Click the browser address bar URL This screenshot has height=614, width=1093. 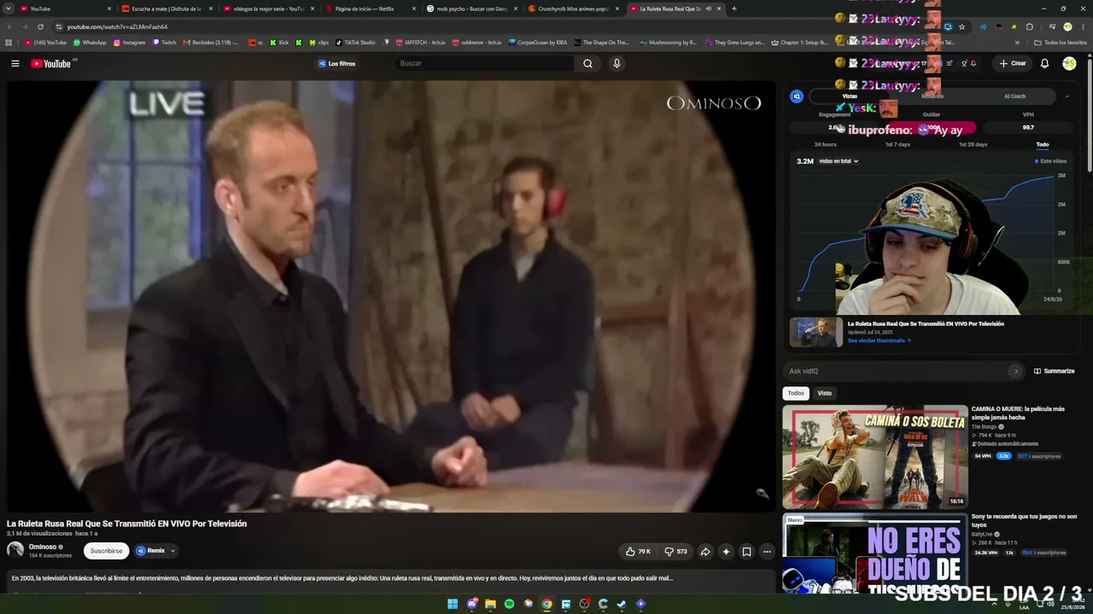[x=118, y=26]
